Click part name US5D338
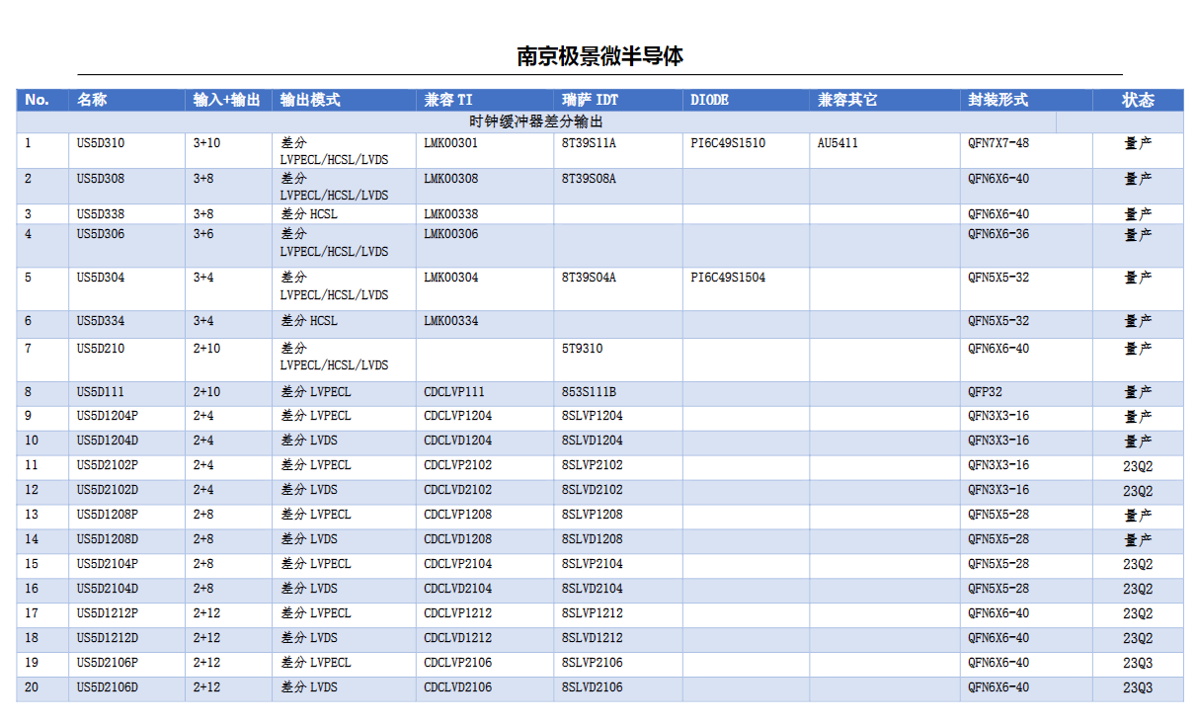This screenshot has width=1197, height=724. [x=101, y=214]
